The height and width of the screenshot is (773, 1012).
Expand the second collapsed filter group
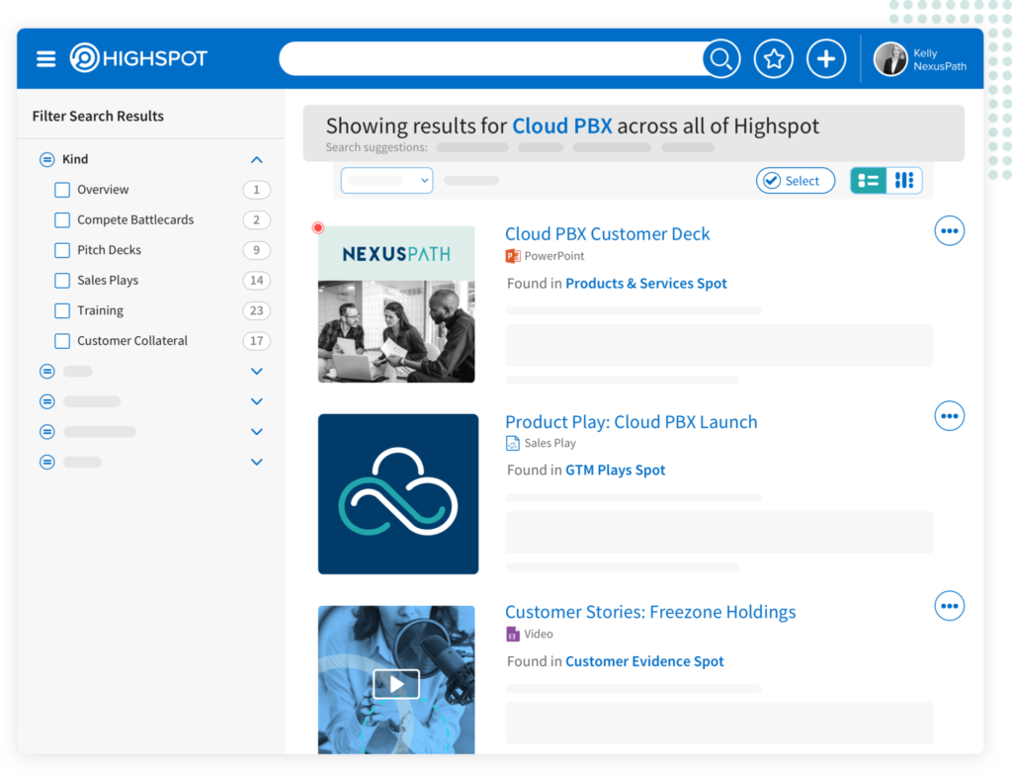(257, 402)
